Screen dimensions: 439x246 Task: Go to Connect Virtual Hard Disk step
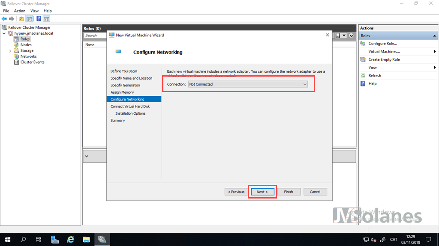coord(130,106)
